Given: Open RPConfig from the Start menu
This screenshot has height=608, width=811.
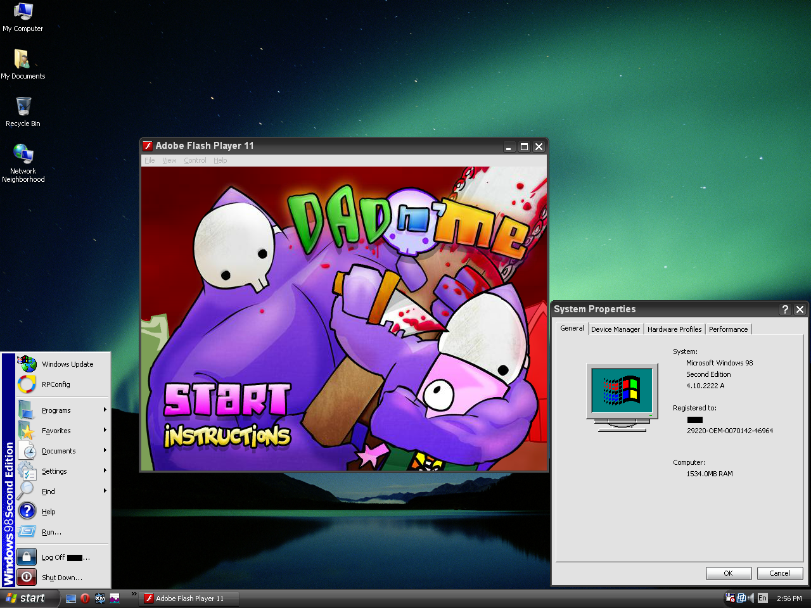Looking at the screenshot, I should click(56, 384).
